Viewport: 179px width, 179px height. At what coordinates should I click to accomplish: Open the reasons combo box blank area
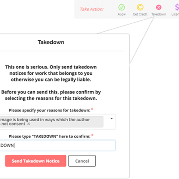click(x=109, y=124)
